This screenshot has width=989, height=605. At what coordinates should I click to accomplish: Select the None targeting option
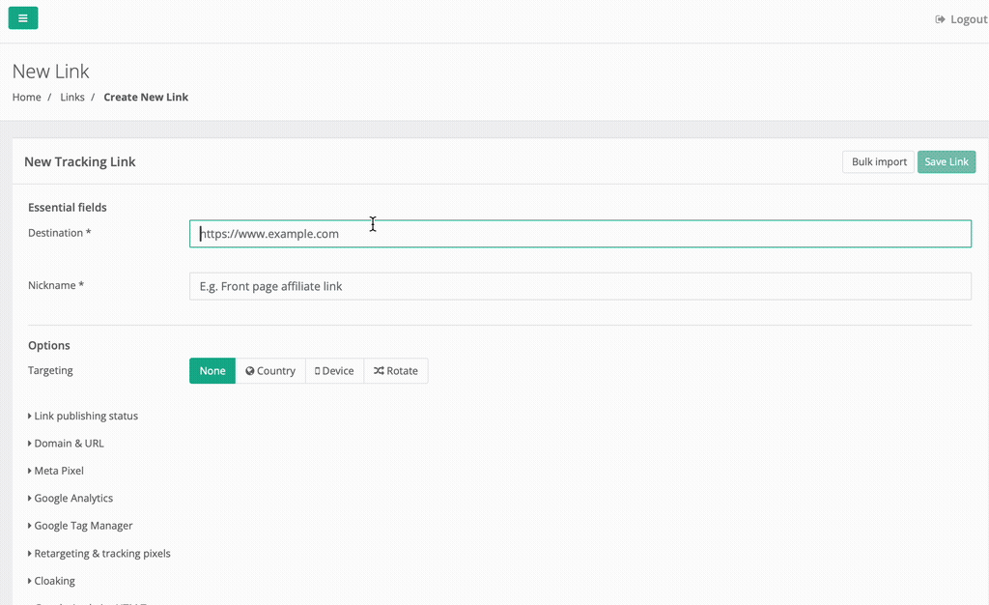point(212,370)
